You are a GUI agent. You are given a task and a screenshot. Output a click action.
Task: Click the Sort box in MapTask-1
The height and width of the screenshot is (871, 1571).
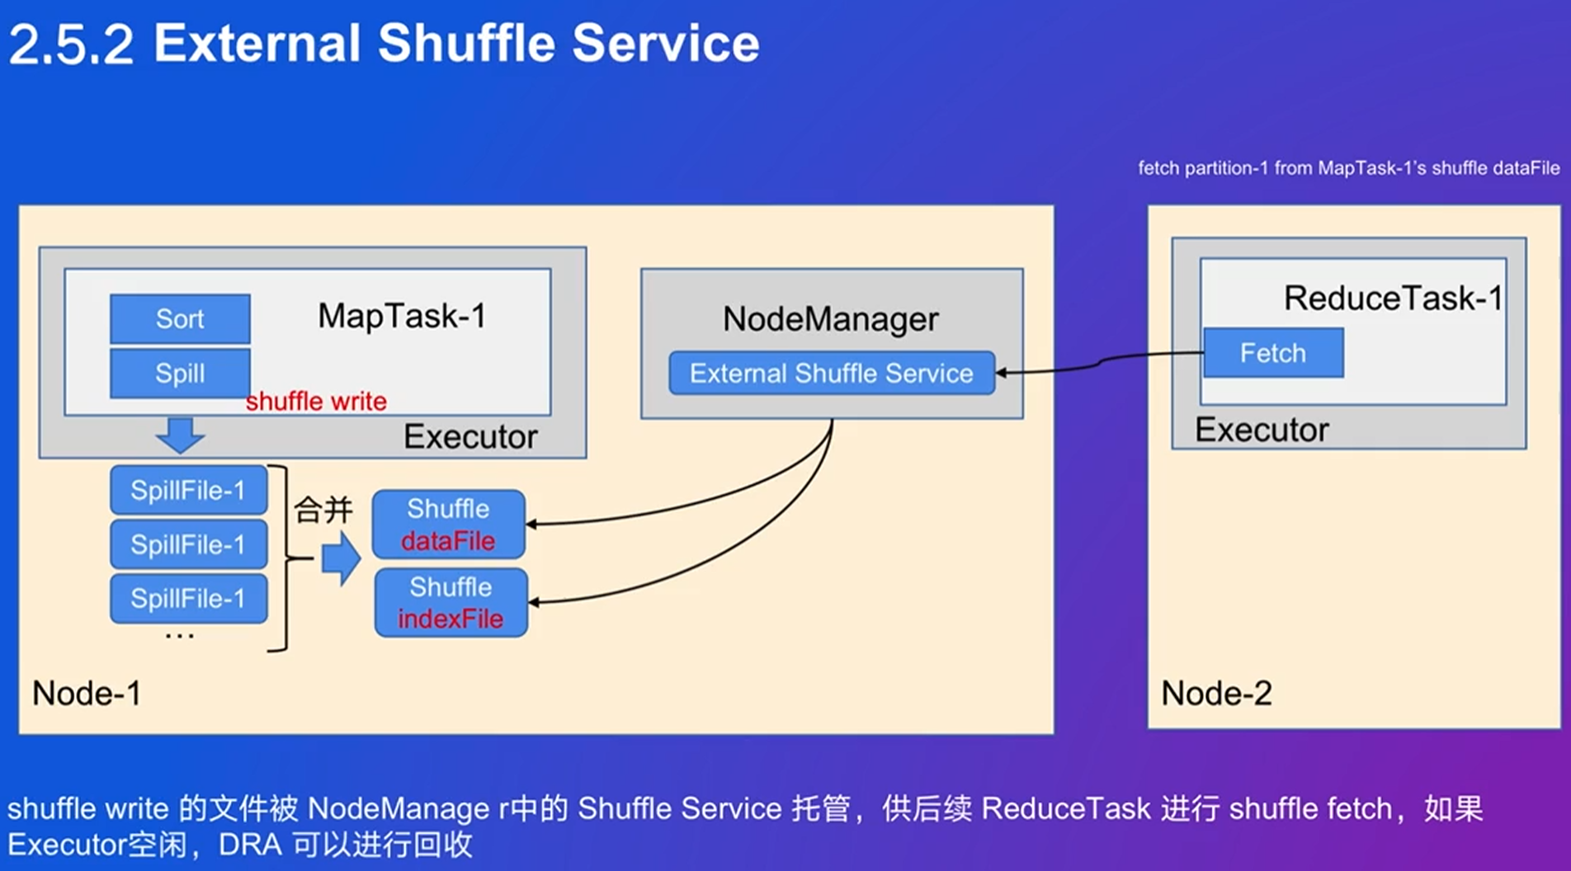(x=180, y=318)
